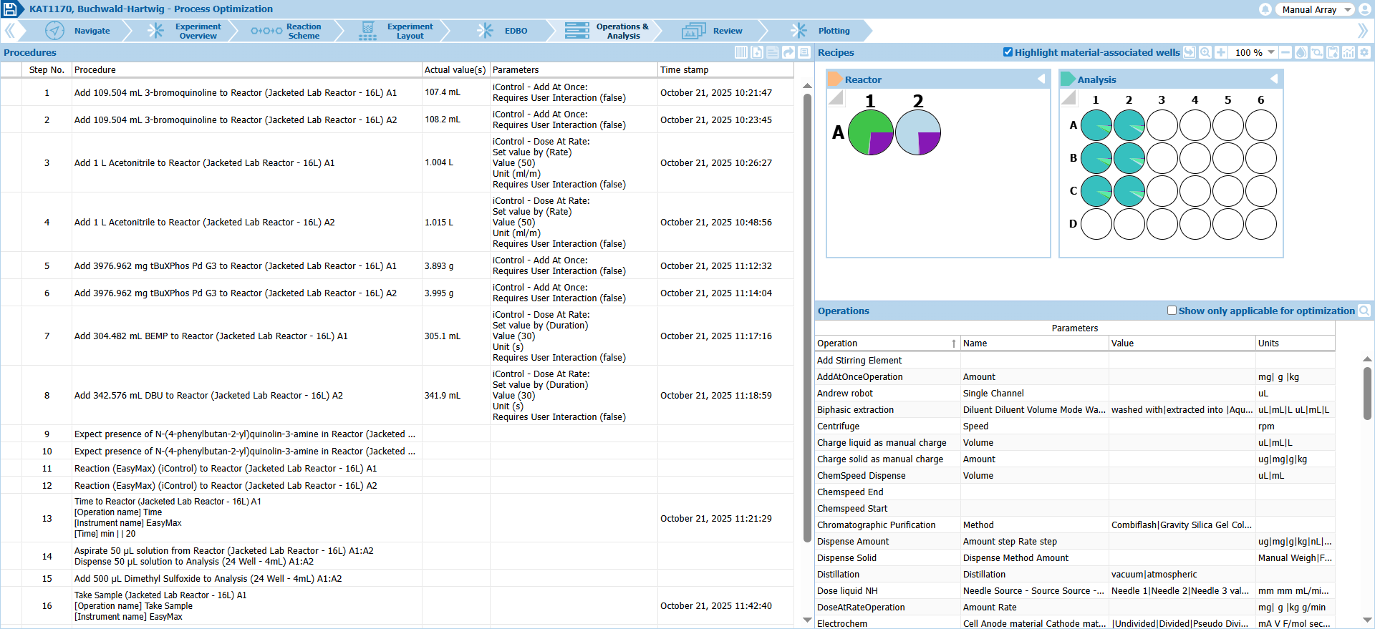Switch to the Plotting step
Viewport: 1375px width, 629px height.
point(834,31)
